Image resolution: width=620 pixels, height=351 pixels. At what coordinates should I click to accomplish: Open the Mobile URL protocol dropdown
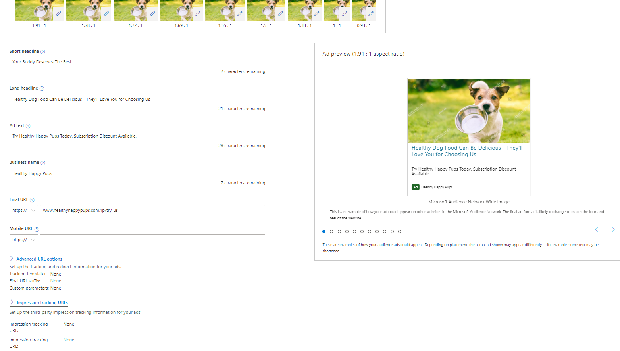(24, 240)
